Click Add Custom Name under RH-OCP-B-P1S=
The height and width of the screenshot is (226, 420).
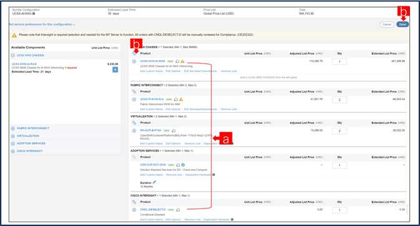pyautogui.click(x=151, y=143)
